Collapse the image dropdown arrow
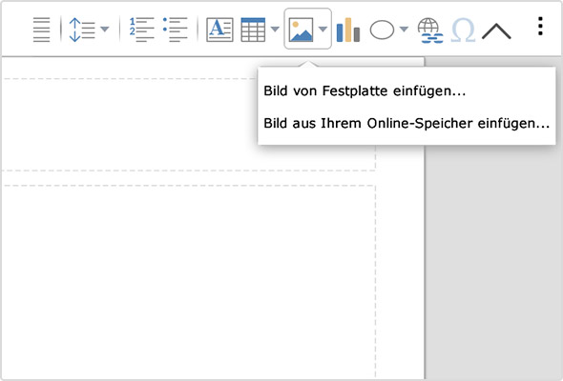 click(x=323, y=29)
